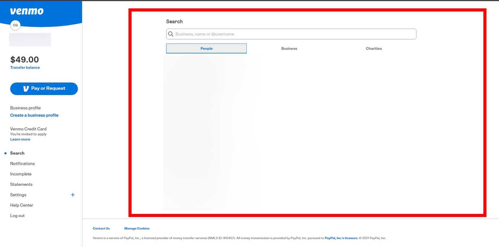Viewport: 499px width, 247px height.
Task: Open Create a business profile link
Action: coord(34,115)
